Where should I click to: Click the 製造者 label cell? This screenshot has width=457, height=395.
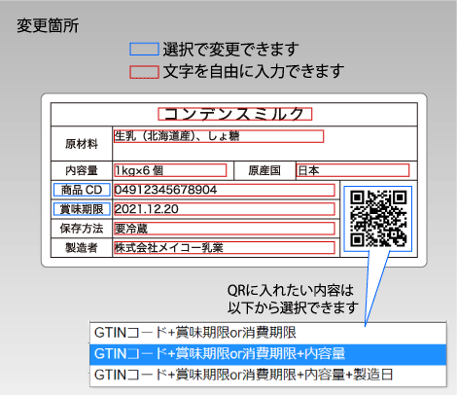(82, 248)
